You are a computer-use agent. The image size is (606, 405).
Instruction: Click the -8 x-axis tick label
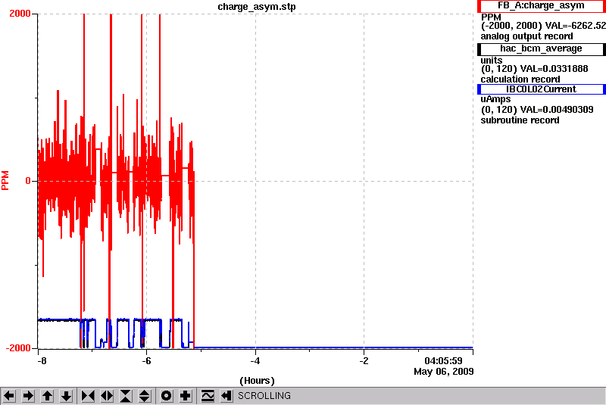[42, 361]
